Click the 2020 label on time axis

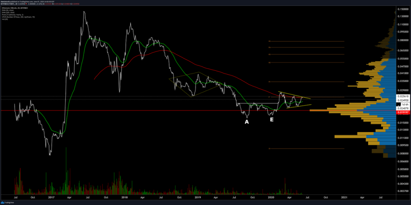tap(271, 196)
